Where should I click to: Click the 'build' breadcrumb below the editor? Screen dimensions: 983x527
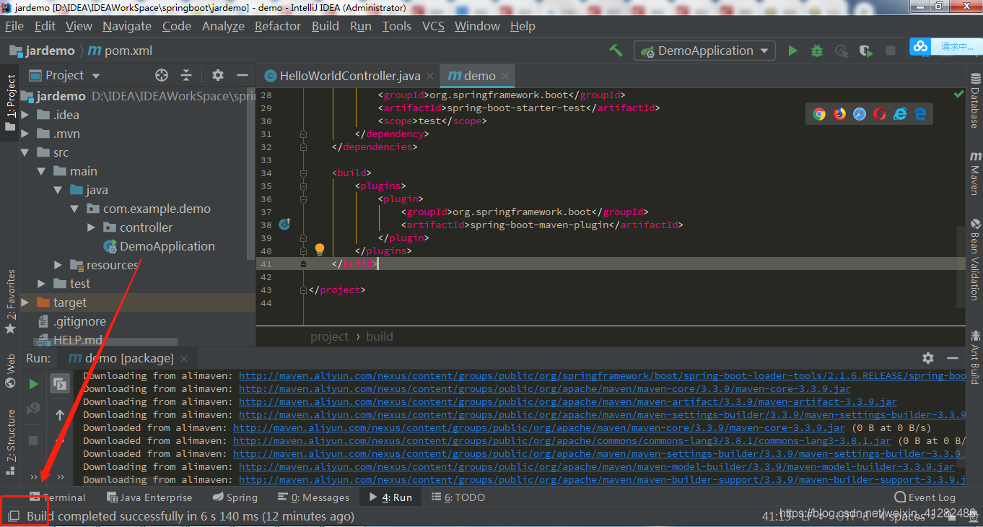coord(380,336)
